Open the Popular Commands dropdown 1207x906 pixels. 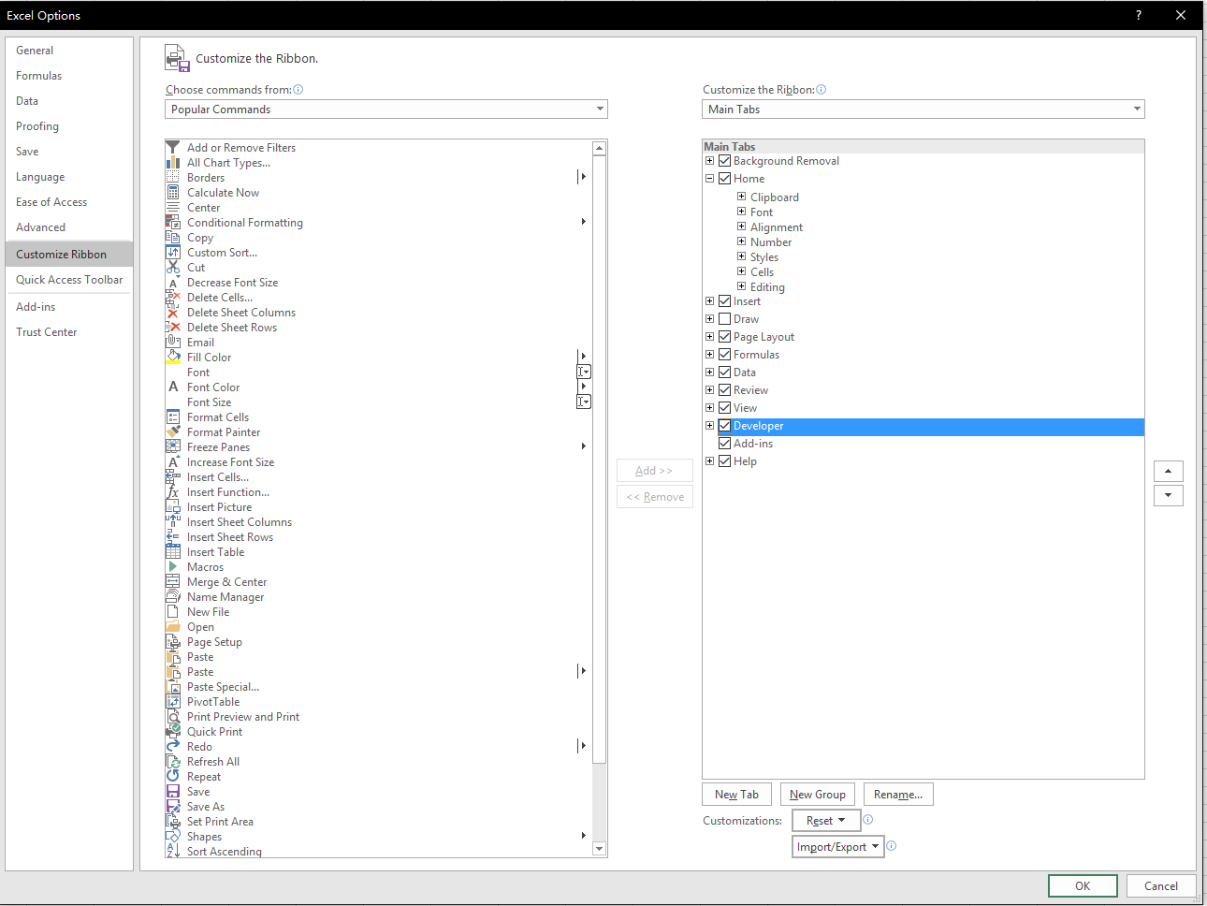click(386, 110)
